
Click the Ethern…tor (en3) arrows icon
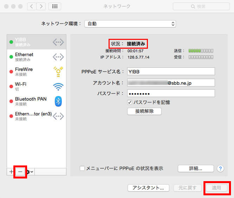(58, 116)
